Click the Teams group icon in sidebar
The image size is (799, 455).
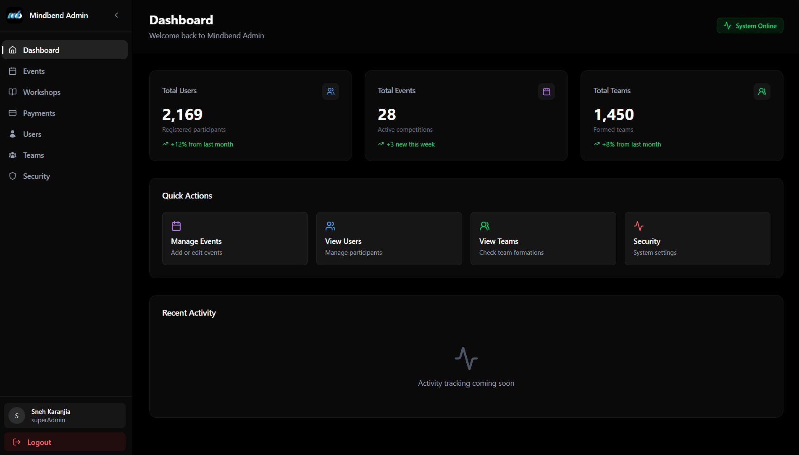click(13, 155)
